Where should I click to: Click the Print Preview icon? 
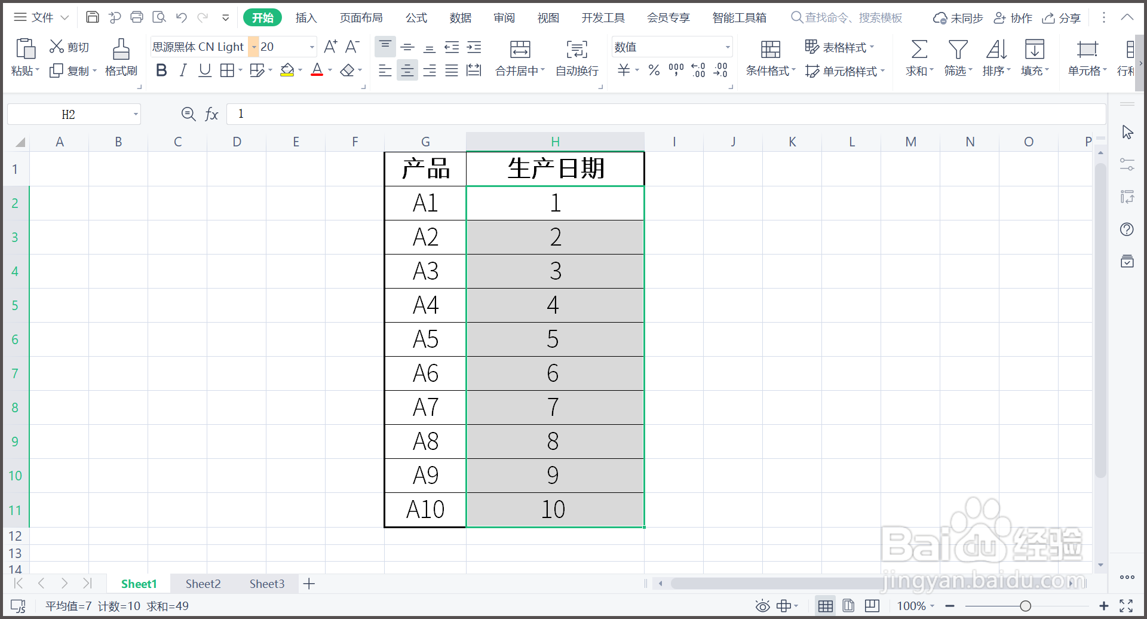pos(159,17)
